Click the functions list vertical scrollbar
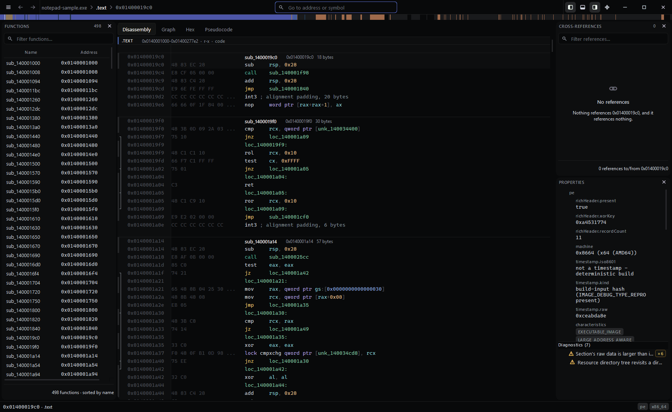Viewport: 672px width, 412px height. [x=112, y=58]
